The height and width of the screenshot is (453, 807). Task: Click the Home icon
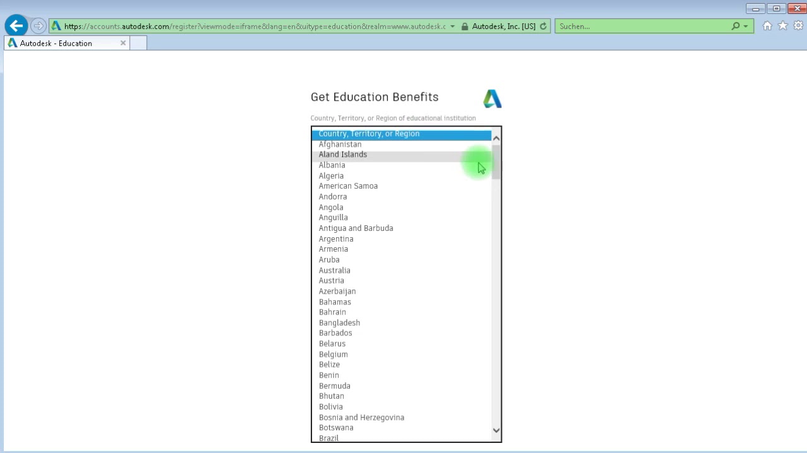[767, 26]
